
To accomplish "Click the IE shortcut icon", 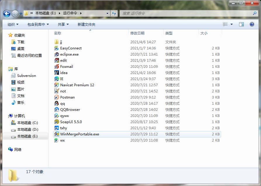I will tap(57, 79).
